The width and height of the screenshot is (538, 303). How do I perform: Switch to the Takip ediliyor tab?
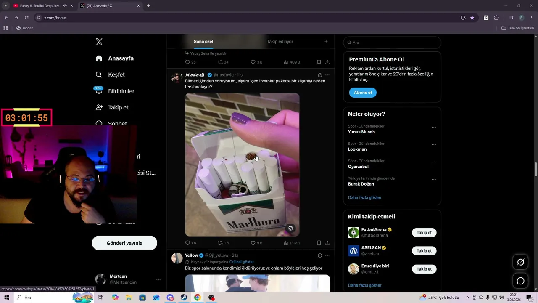click(x=280, y=42)
